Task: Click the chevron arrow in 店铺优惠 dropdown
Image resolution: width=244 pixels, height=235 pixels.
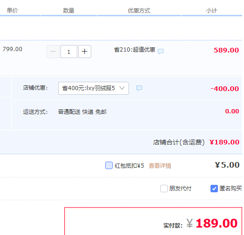Action: tap(122, 88)
